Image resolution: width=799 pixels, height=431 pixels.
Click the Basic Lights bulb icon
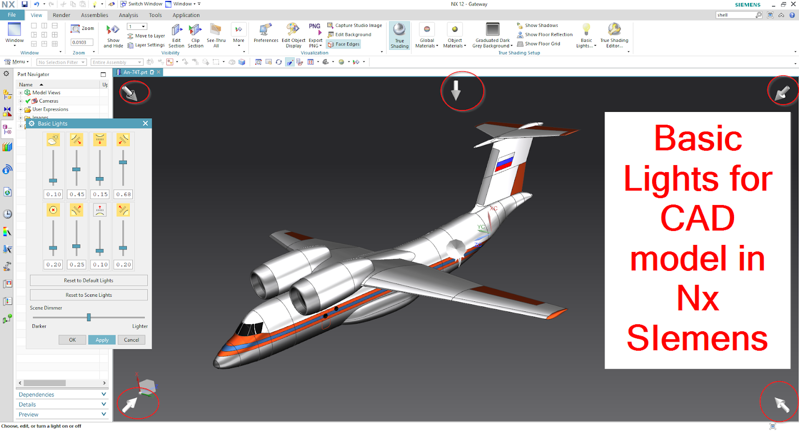pos(586,29)
